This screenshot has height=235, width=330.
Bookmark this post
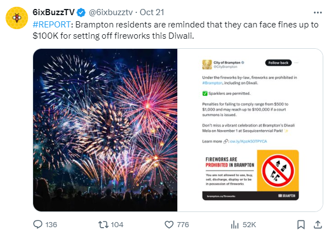tap(301, 224)
